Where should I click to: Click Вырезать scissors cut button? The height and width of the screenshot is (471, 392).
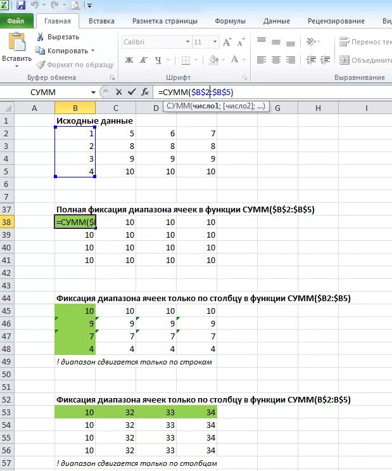(58, 37)
